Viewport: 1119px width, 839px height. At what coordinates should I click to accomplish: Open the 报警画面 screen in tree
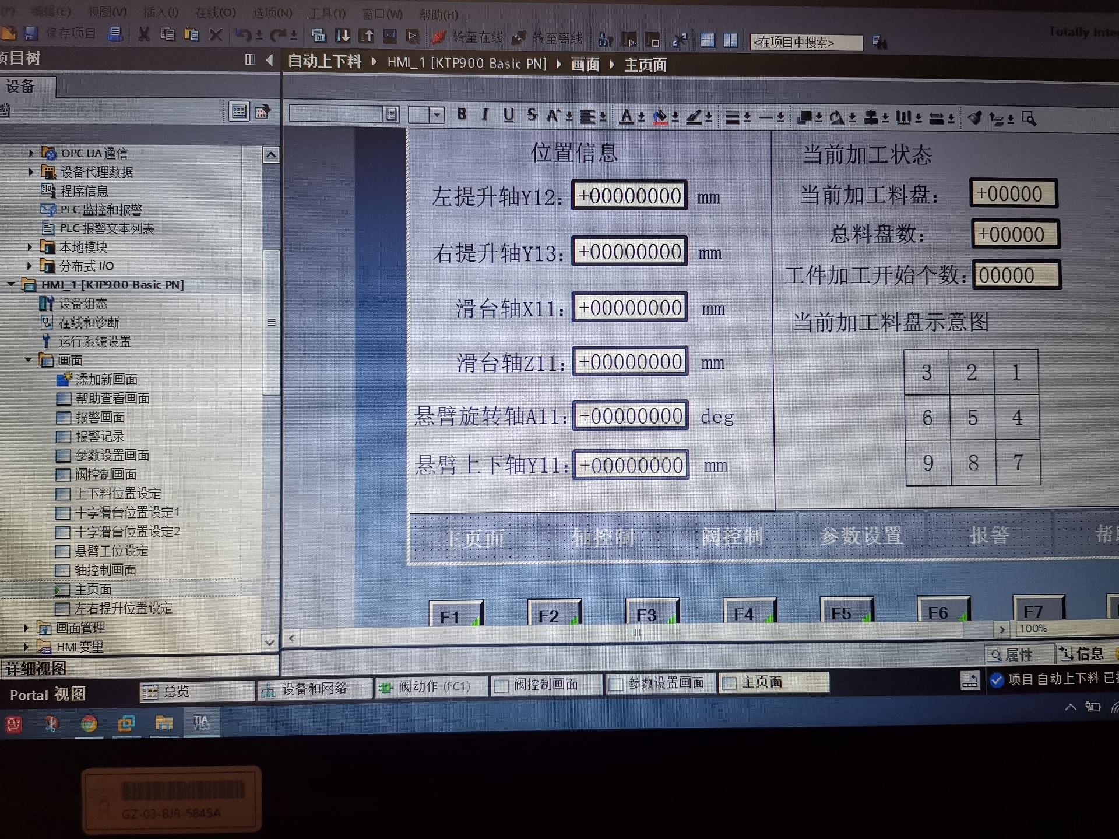click(100, 417)
